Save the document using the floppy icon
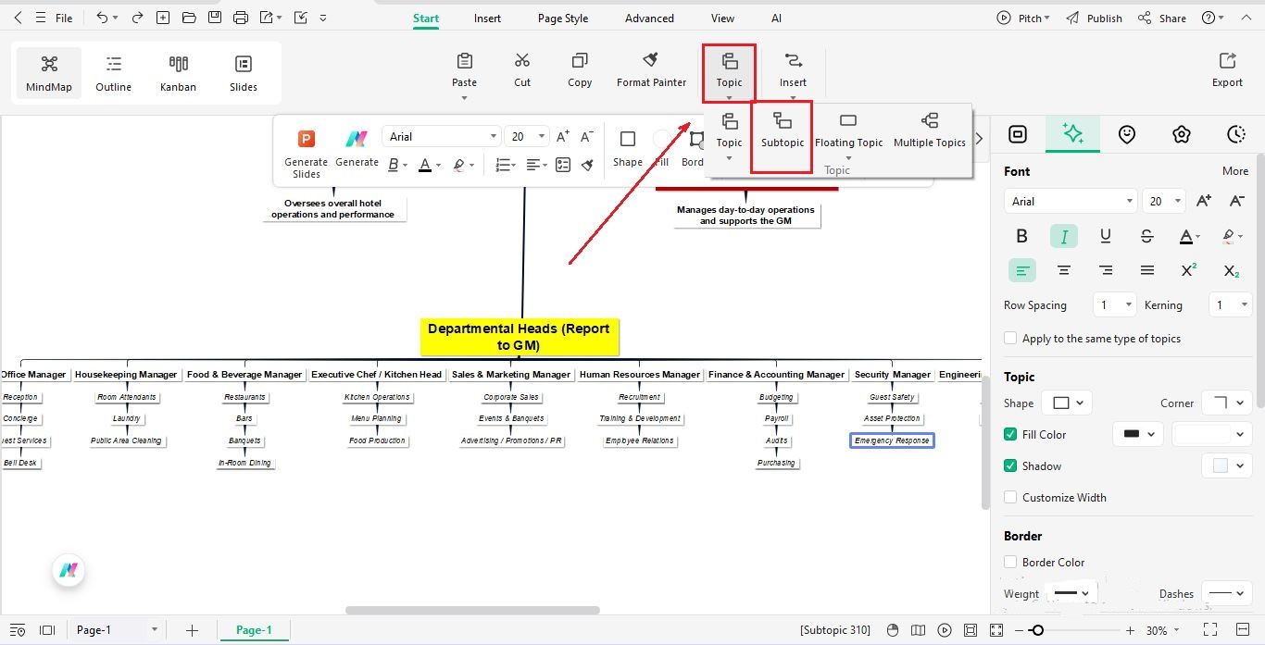Image resolution: width=1265 pixels, height=645 pixels. (215, 18)
